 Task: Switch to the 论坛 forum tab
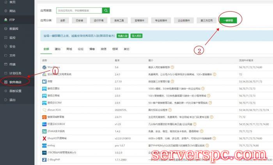81,49
